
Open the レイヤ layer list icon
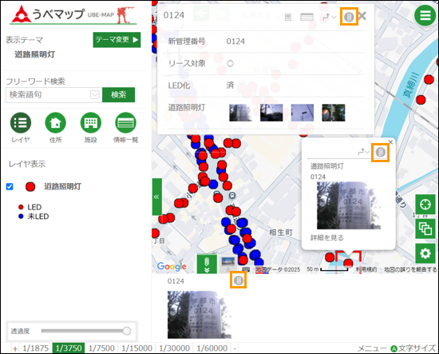coord(21,122)
